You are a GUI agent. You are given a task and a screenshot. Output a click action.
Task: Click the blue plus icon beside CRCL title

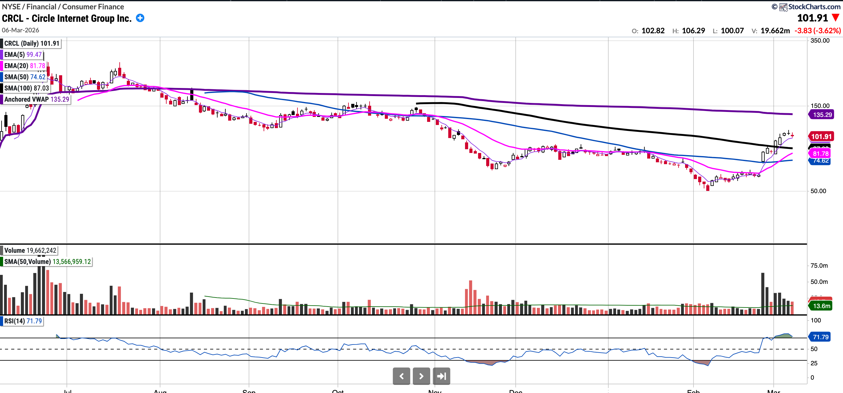coord(140,18)
